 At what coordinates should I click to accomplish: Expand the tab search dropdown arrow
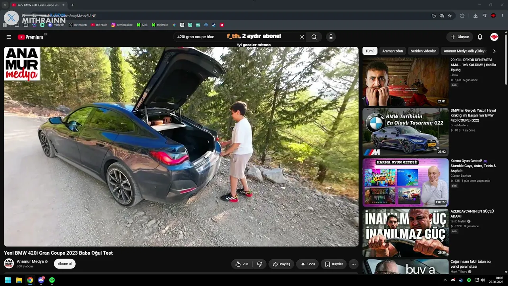[5, 5]
